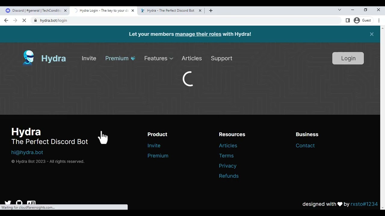Viewport: 385px width, 216px height.
Task: Close the Discord #general tab
Action: (65, 10)
